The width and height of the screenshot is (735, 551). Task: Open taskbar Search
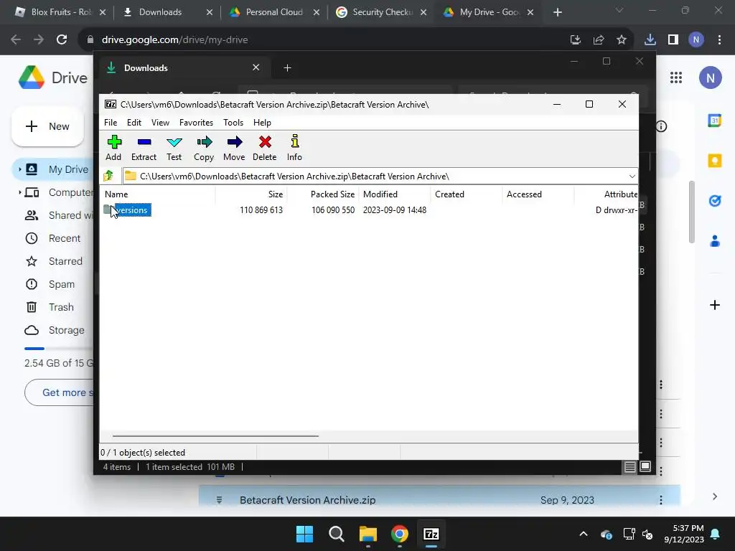pos(337,534)
